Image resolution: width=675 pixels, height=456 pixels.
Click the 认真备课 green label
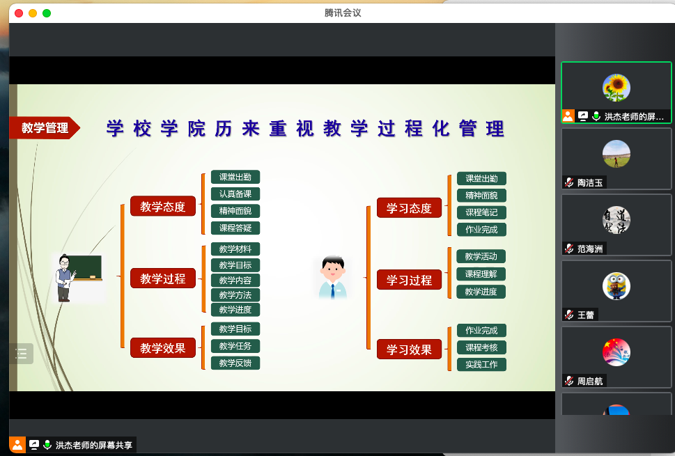[235, 194]
